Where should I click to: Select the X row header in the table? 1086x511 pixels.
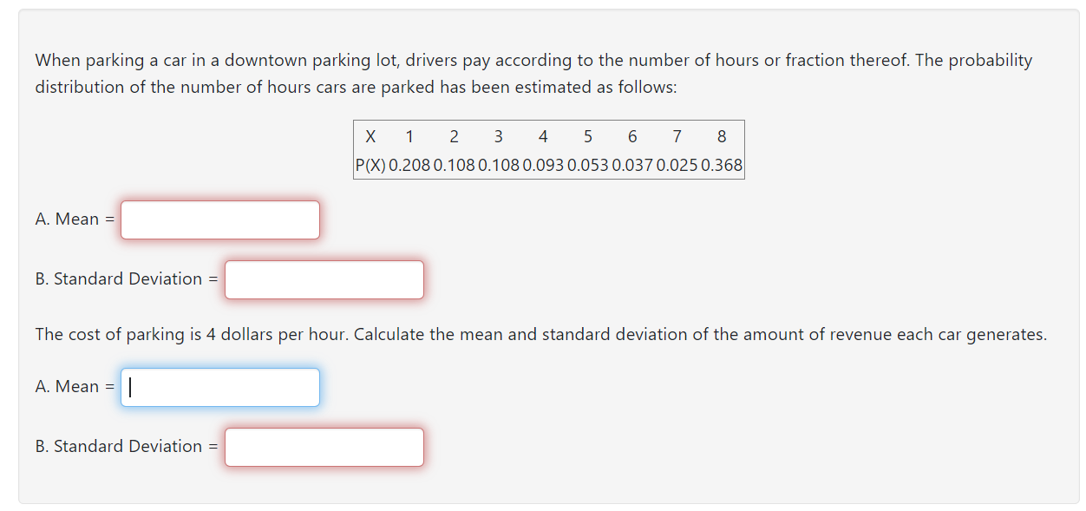coord(370,136)
